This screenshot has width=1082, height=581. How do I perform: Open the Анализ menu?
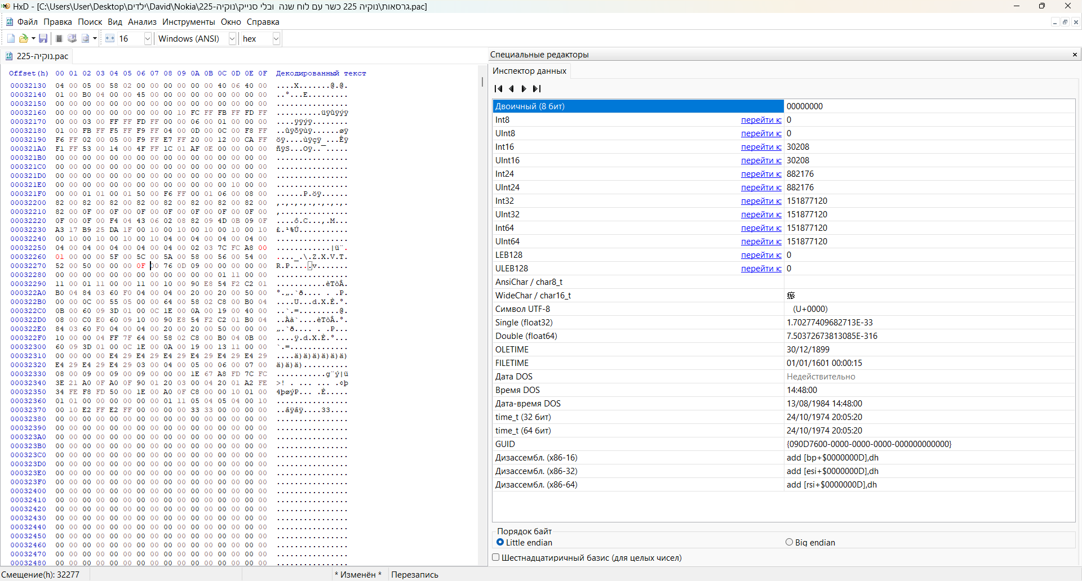pos(142,22)
